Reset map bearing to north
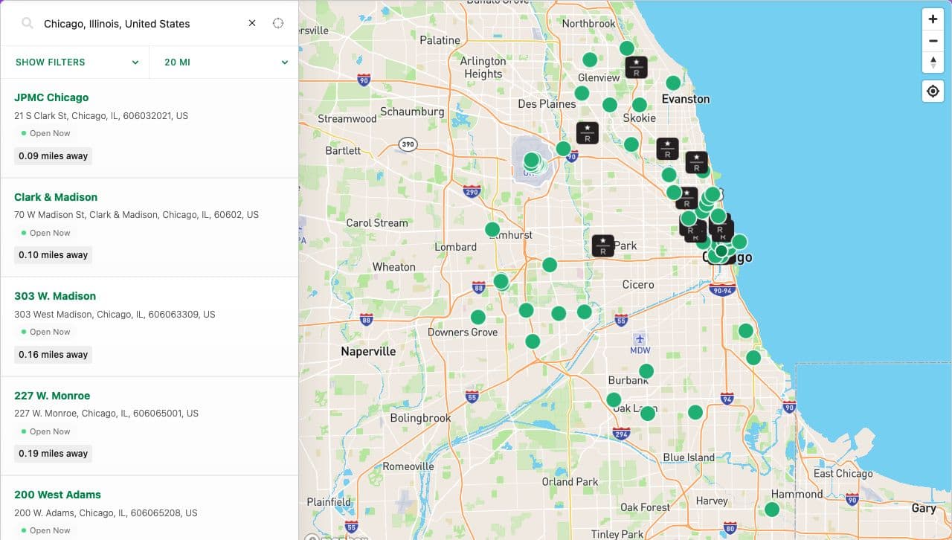This screenshot has height=540, width=952. point(933,62)
